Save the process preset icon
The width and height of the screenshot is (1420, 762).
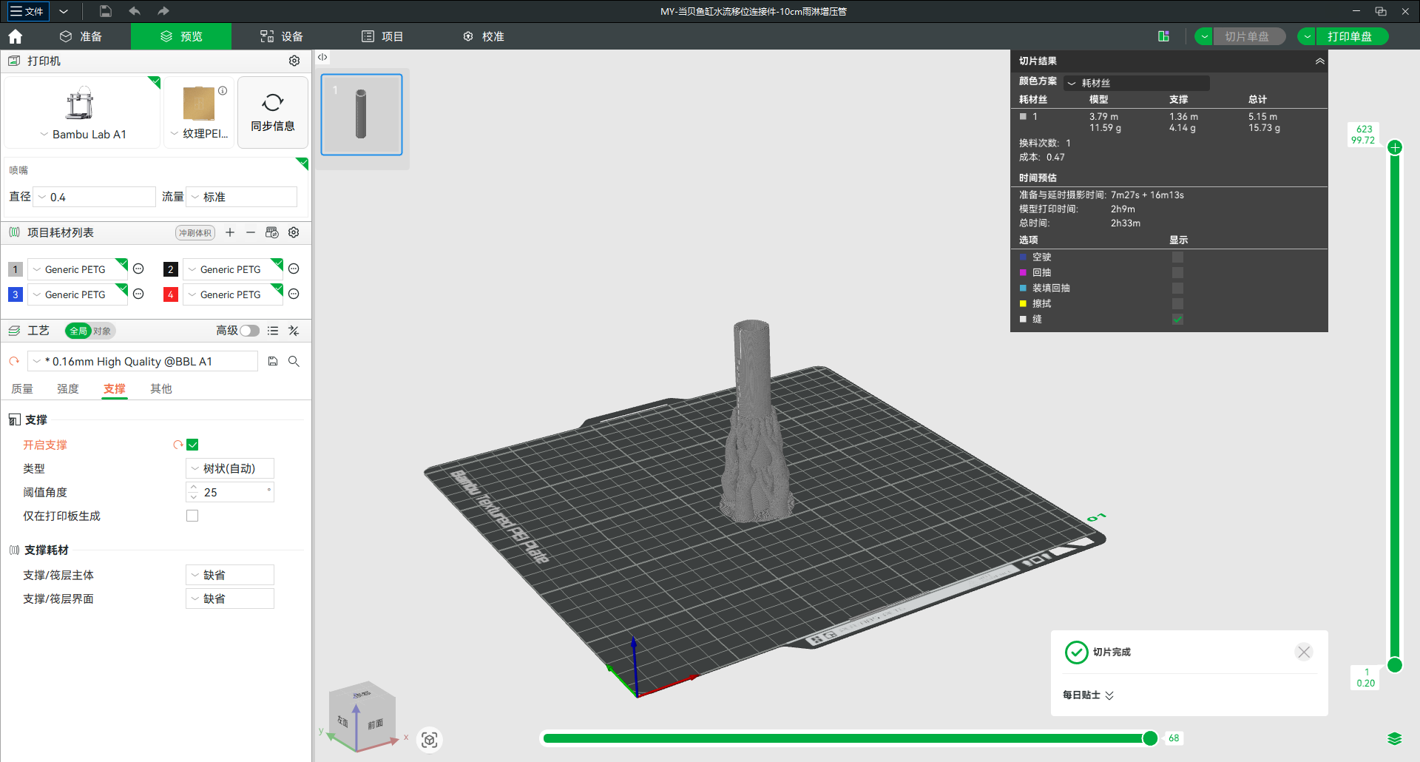pos(273,361)
